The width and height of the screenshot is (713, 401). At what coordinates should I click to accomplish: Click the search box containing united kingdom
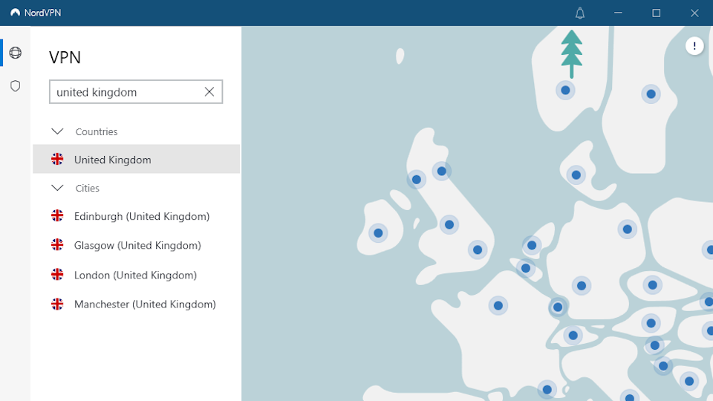[x=136, y=92]
